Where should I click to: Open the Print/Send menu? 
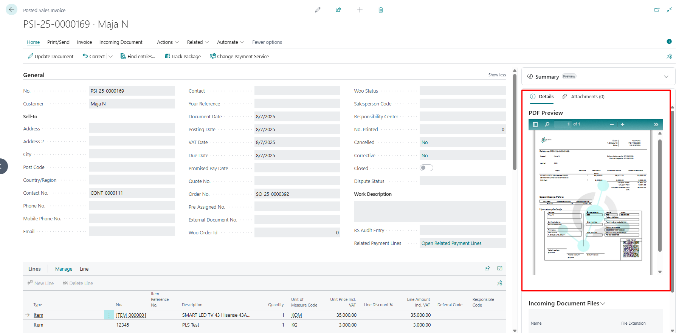(58, 42)
